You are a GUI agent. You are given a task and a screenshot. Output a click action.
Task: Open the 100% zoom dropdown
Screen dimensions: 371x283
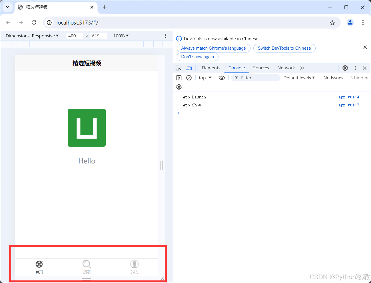point(121,36)
